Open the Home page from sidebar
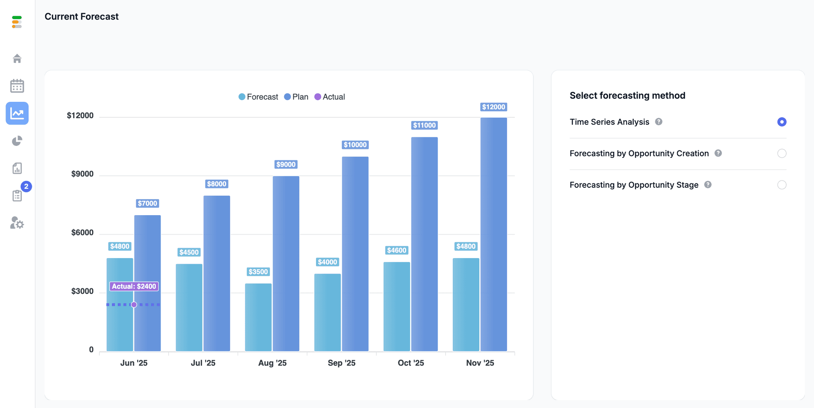The image size is (814, 408). [17, 58]
